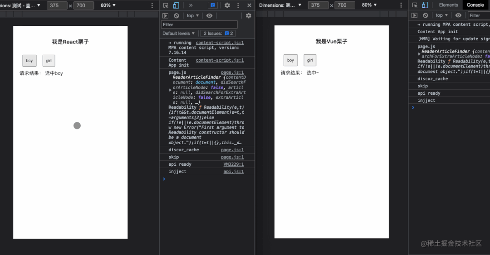This screenshot has height=255, width=490.
Task: Open api.js:1 link beside injject
Action: click(x=234, y=171)
